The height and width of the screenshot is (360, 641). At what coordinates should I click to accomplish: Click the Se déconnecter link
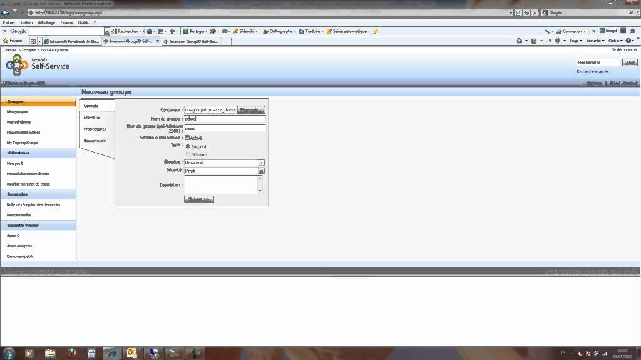click(x=624, y=49)
